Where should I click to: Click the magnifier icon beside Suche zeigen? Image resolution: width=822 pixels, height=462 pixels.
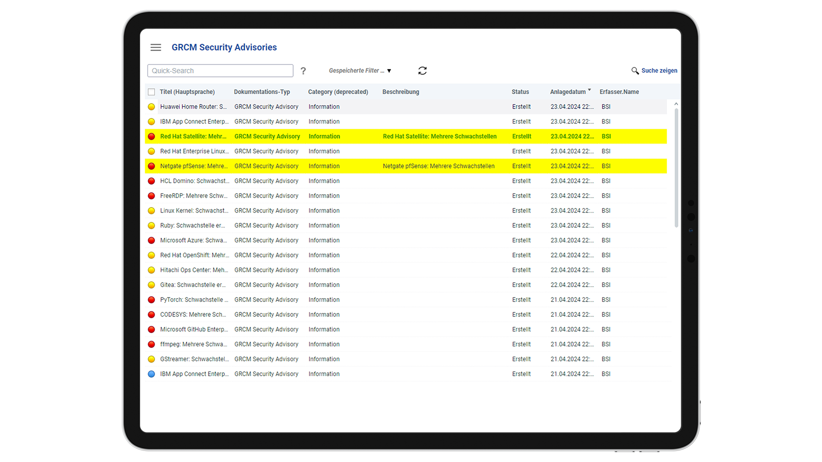[635, 71]
